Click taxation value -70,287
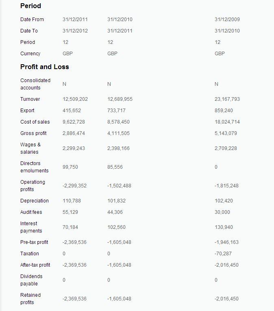 pos(223,254)
